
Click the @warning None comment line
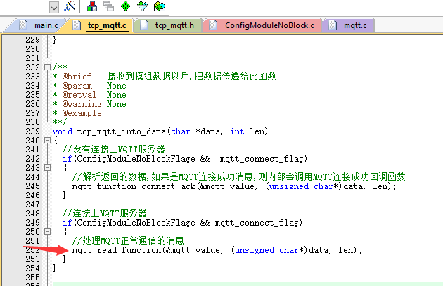click(89, 104)
